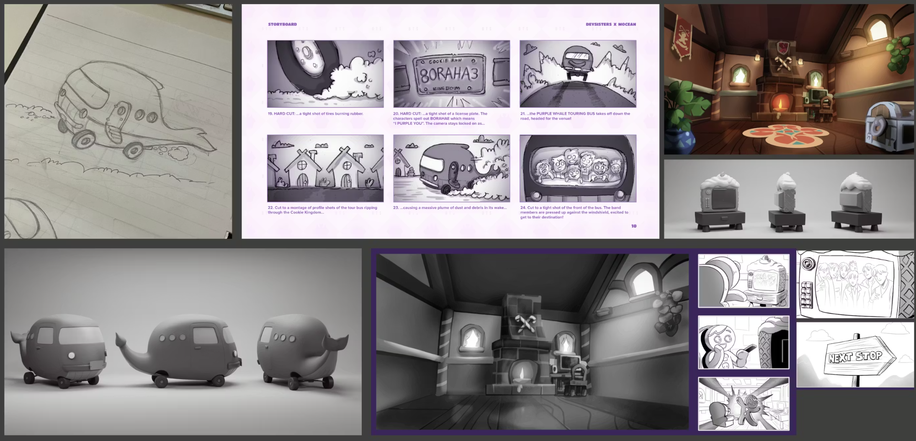
Task: Click caption '24. Cut to a tight shot'
Action: coord(574,213)
